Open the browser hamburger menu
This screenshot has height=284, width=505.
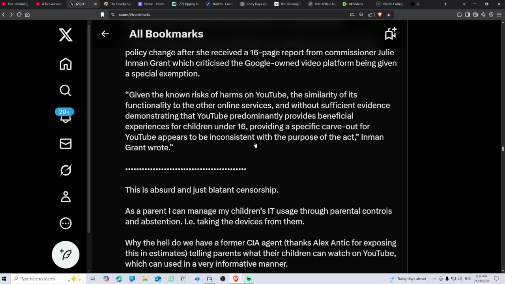coord(499,15)
